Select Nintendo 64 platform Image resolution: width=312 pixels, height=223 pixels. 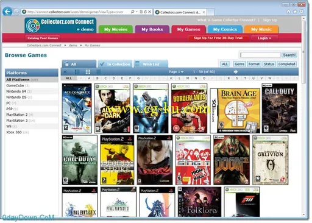(x=32, y=91)
